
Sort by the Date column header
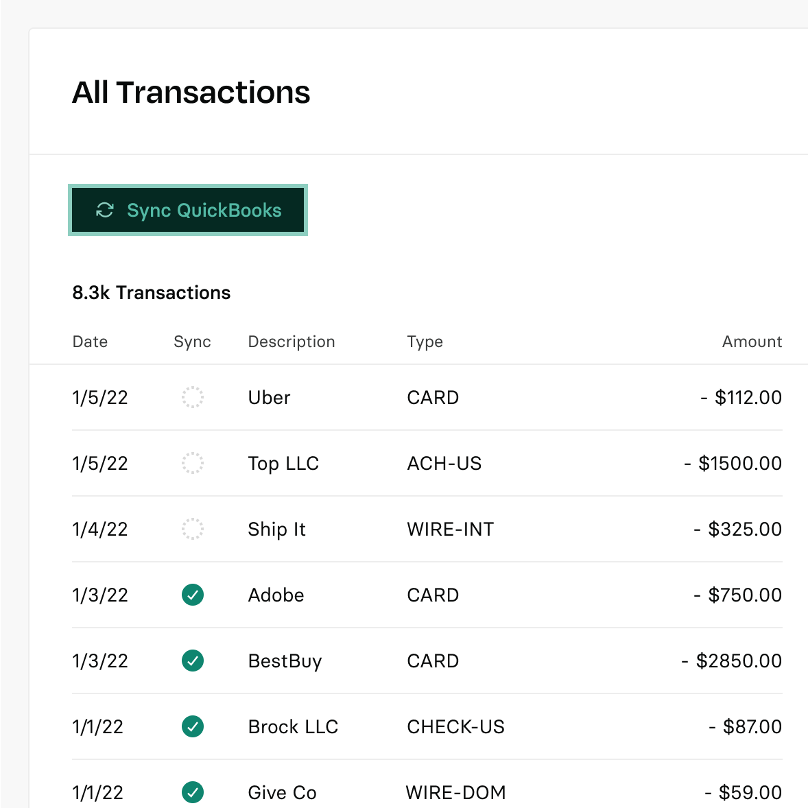coord(90,342)
